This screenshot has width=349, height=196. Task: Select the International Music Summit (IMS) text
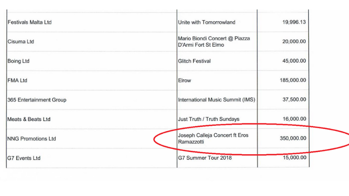(x=216, y=100)
